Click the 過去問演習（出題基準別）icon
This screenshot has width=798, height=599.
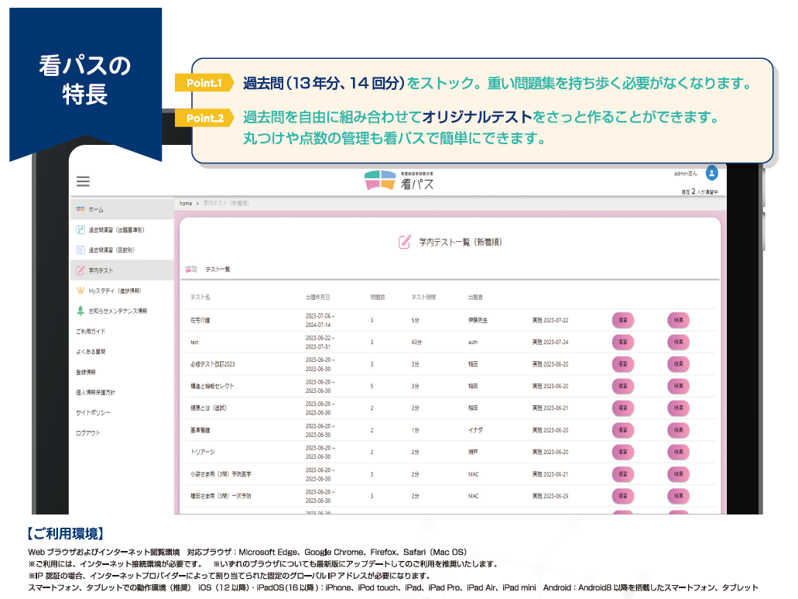pos(80,230)
